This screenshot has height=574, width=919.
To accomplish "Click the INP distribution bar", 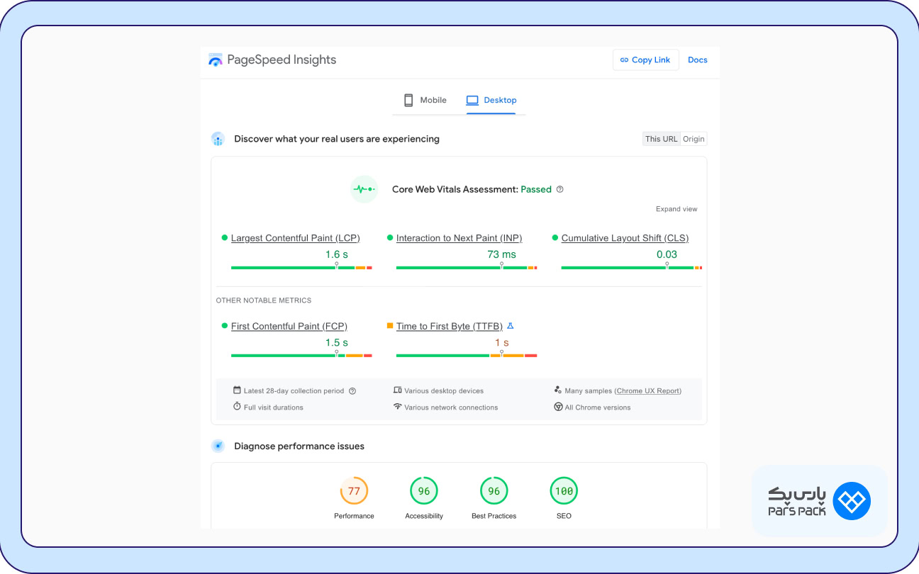I will pyautogui.click(x=467, y=268).
